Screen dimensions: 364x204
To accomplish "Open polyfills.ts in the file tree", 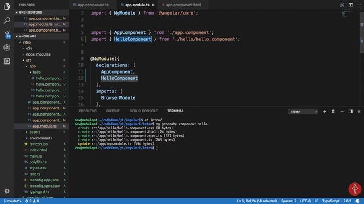I will click(x=42, y=162).
